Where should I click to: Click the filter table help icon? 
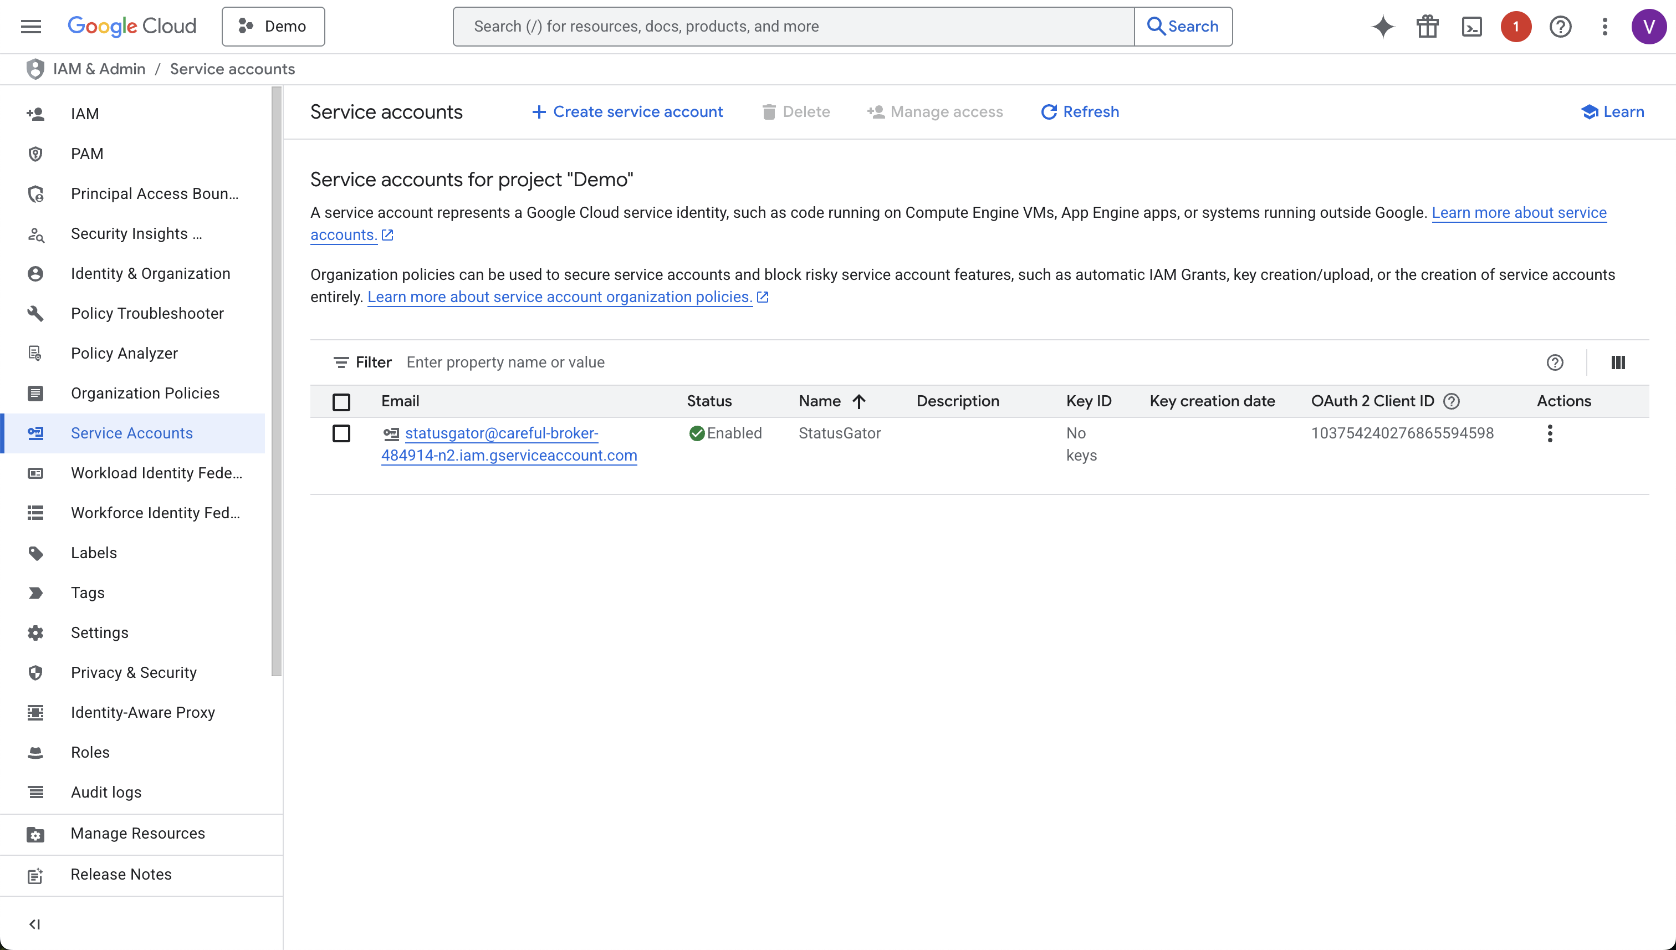(1555, 362)
